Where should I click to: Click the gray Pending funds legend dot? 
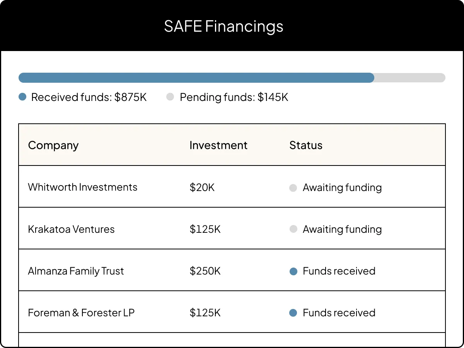pyautogui.click(x=170, y=97)
